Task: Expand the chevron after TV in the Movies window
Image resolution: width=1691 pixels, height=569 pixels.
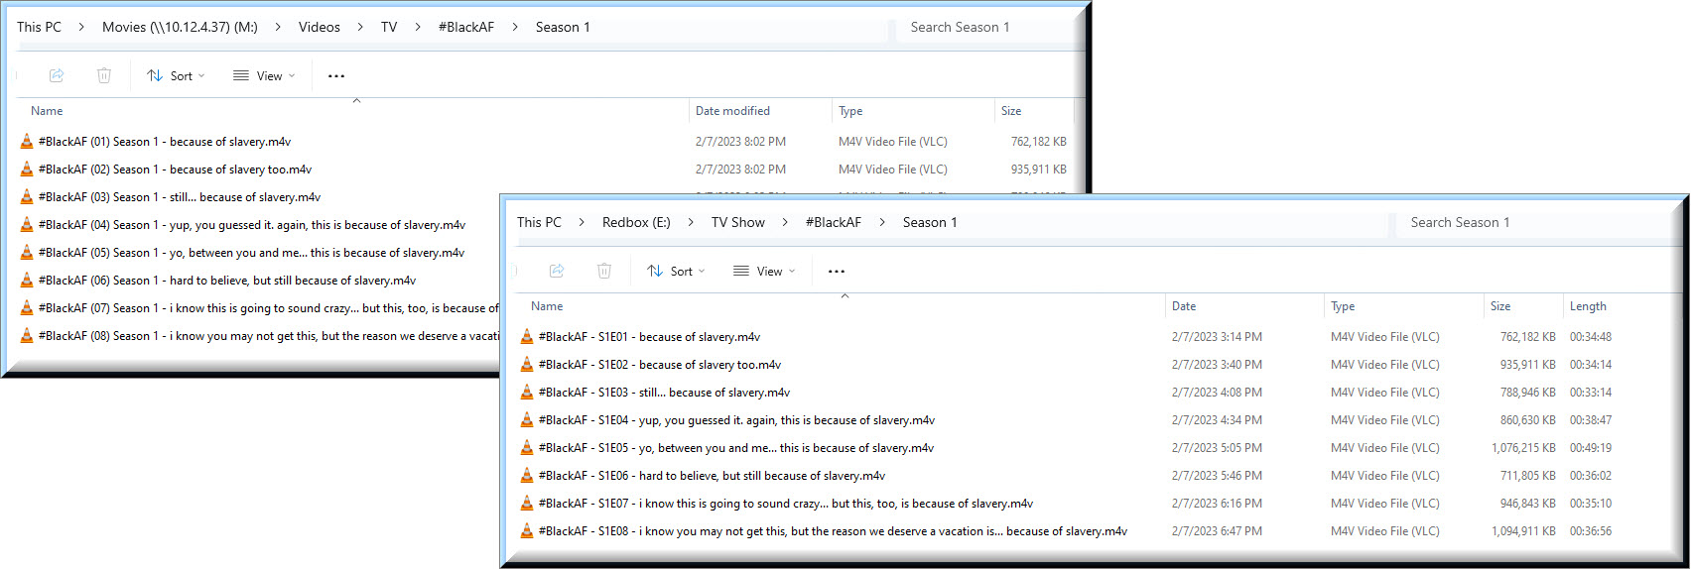Action: pos(418,27)
